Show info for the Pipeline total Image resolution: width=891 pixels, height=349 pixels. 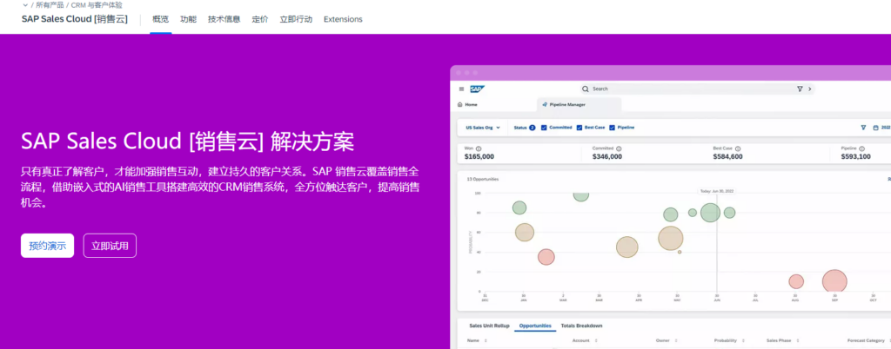[862, 149]
